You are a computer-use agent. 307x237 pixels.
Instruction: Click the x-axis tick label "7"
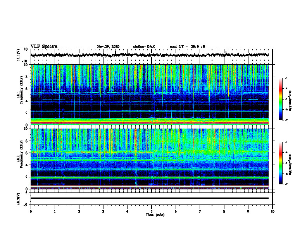coord(200,211)
